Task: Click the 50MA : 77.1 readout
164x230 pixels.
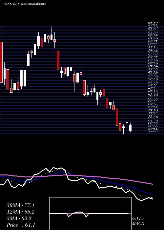Action: pos(21,205)
